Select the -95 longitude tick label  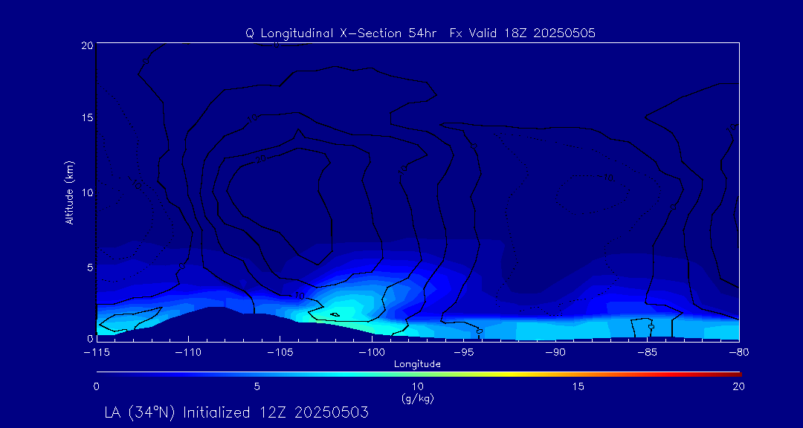pyautogui.click(x=463, y=353)
